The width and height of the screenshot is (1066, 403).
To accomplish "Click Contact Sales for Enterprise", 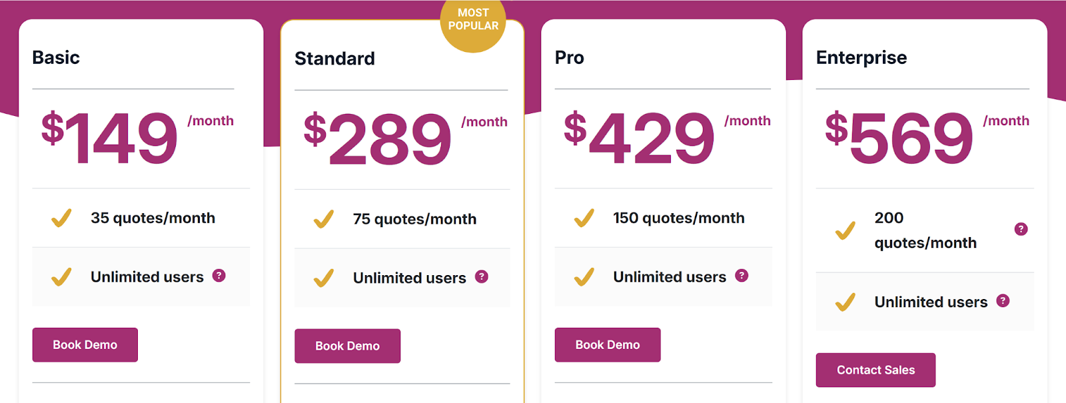I will pyautogui.click(x=875, y=370).
